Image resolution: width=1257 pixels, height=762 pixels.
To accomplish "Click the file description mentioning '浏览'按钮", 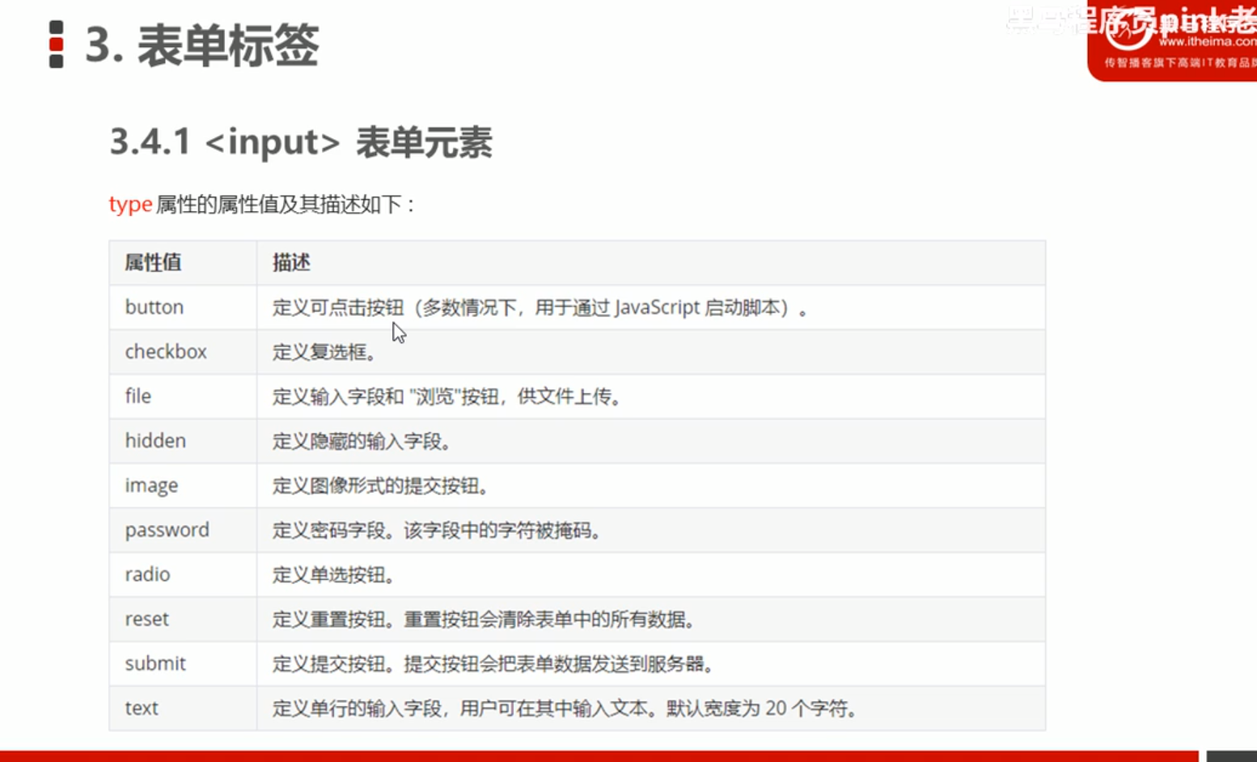I will (447, 396).
